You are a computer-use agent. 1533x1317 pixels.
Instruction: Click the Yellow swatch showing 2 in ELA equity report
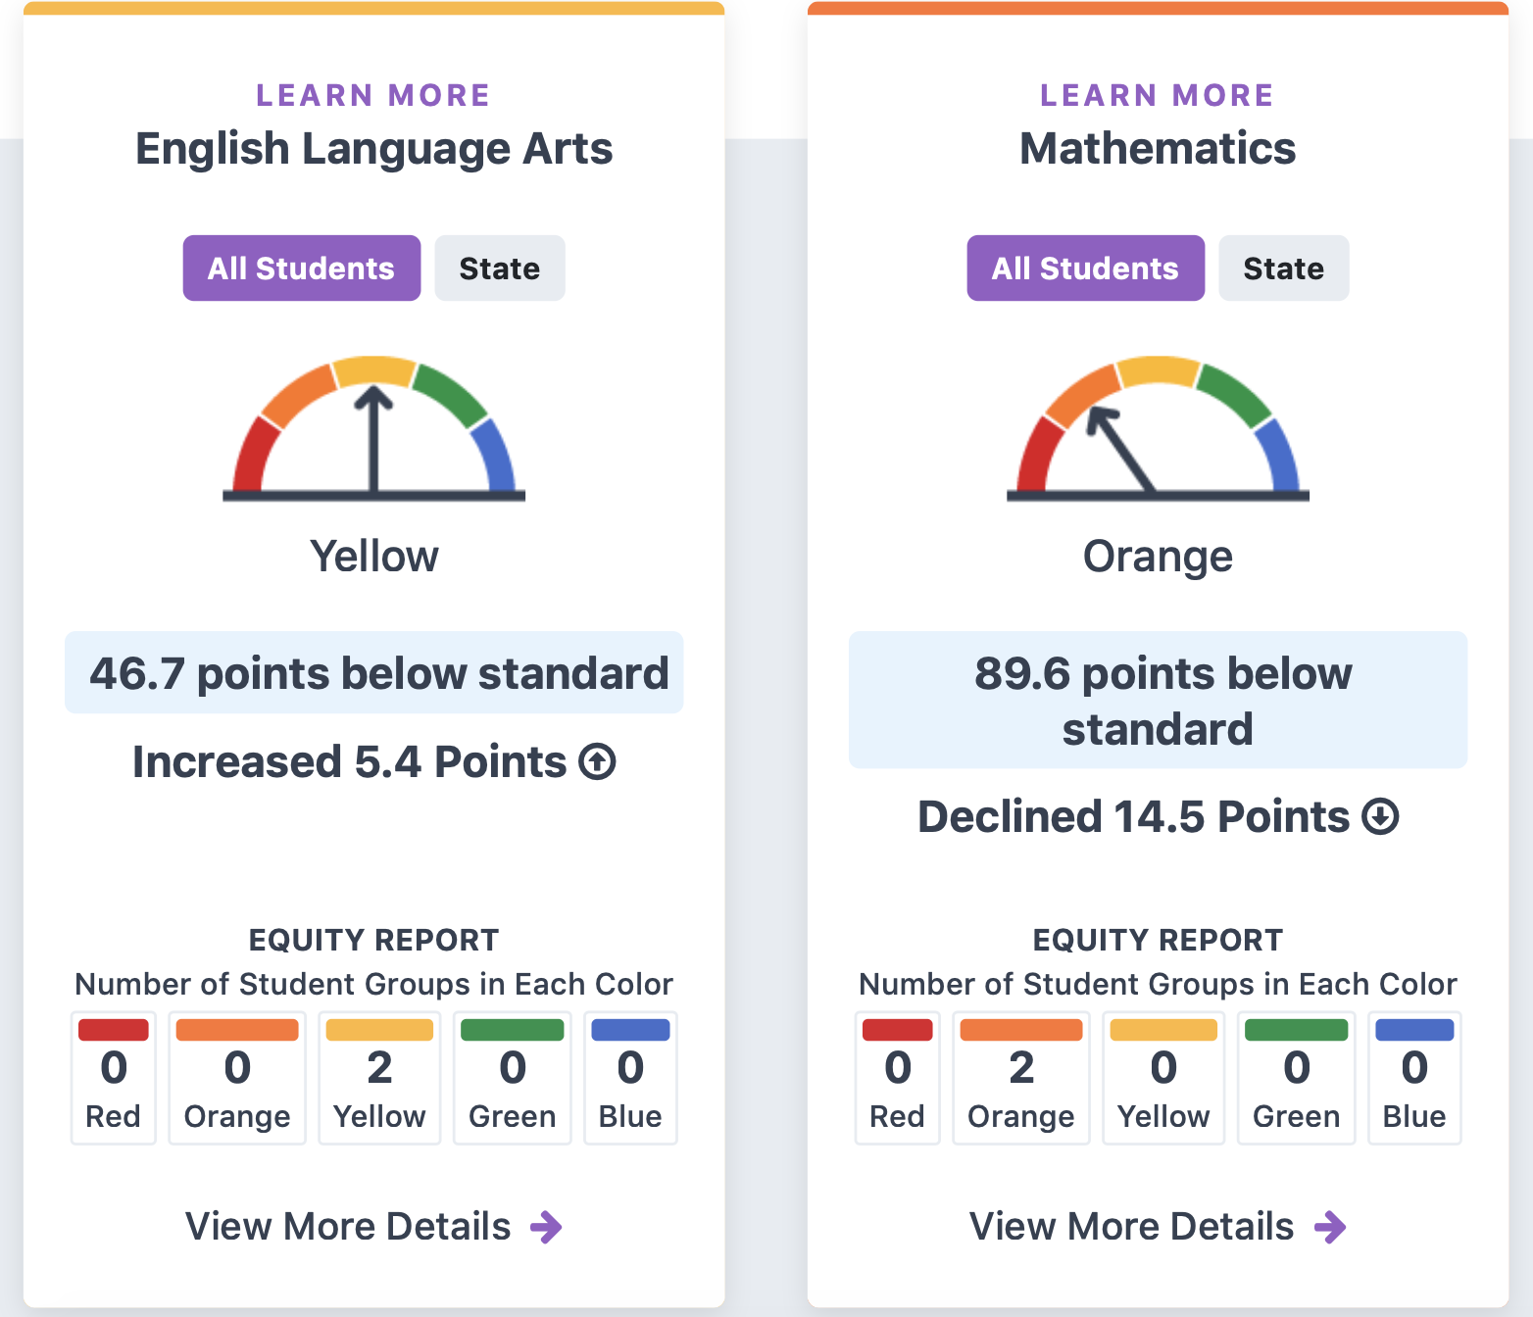point(379,1078)
